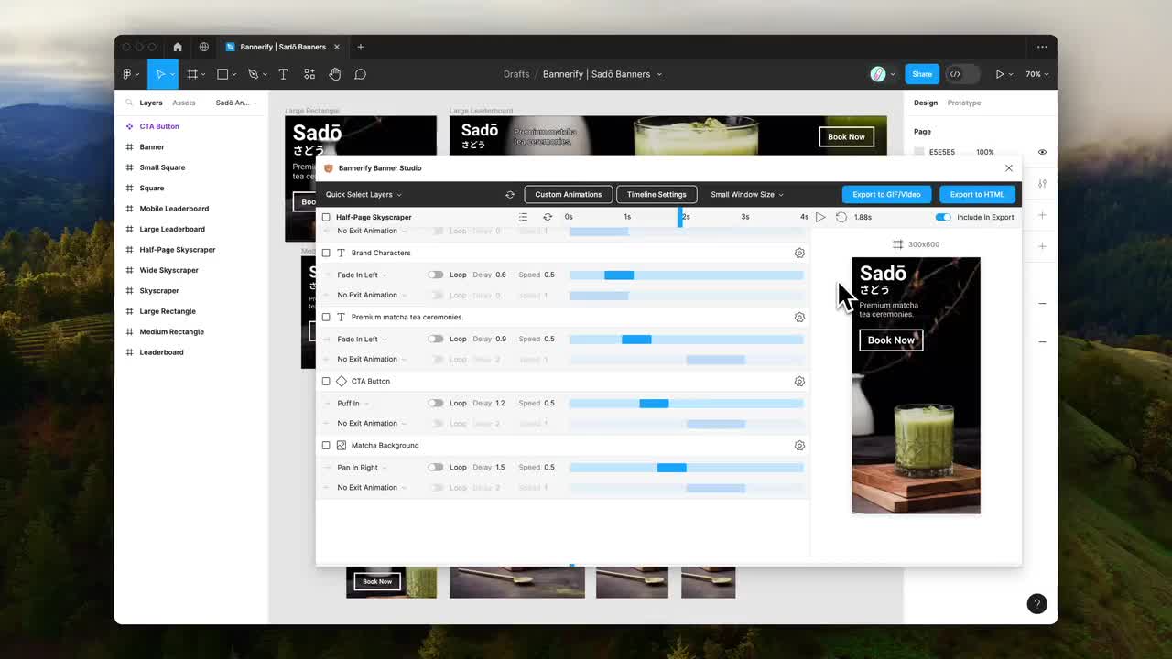Image resolution: width=1172 pixels, height=659 pixels.
Task: Select the Text tool
Action: pyautogui.click(x=283, y=74)
